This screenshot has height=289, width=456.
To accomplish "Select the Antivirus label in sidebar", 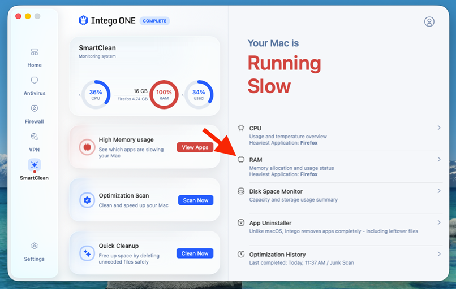I will tap(35, 93).
